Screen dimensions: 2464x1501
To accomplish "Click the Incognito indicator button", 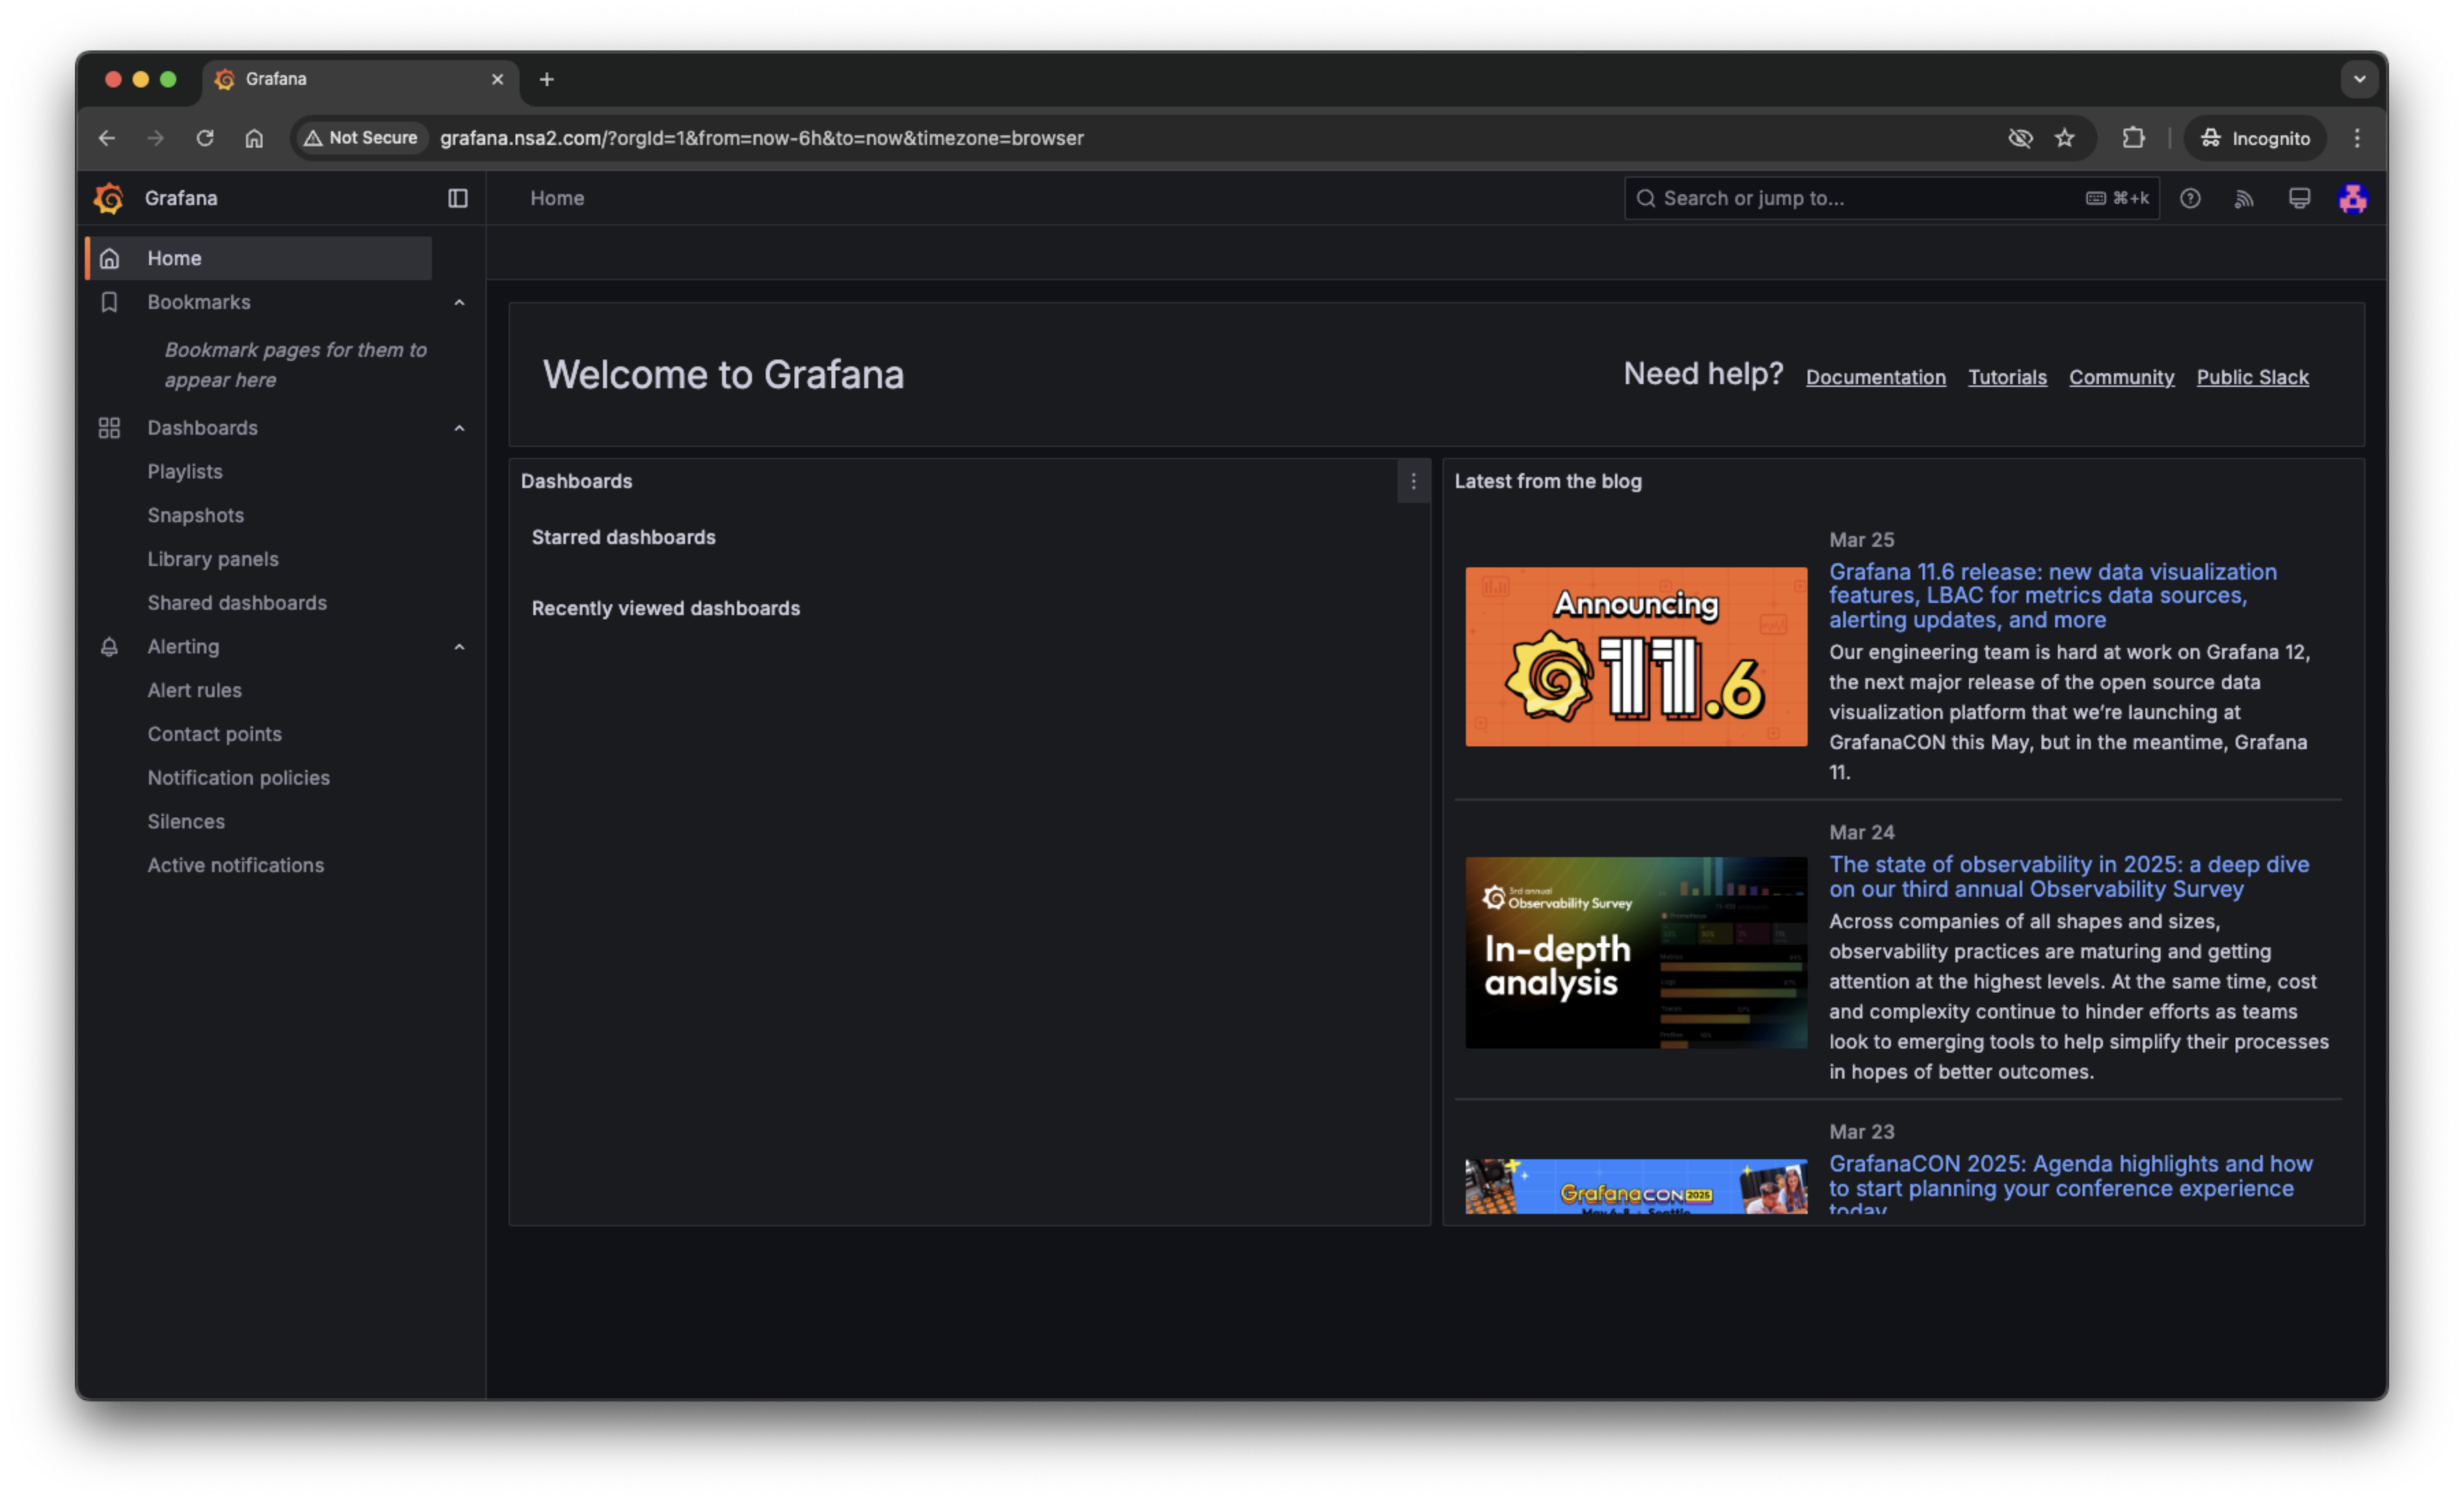I will pos(2255,138).
